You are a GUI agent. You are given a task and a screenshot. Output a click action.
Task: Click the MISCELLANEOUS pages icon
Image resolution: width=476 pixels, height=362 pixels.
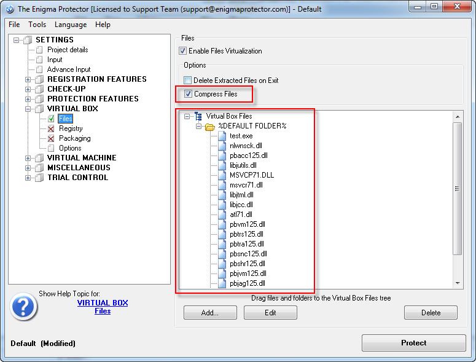coord(39,168)
